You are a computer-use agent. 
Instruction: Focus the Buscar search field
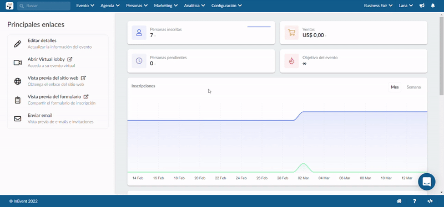tap(44, 6)
